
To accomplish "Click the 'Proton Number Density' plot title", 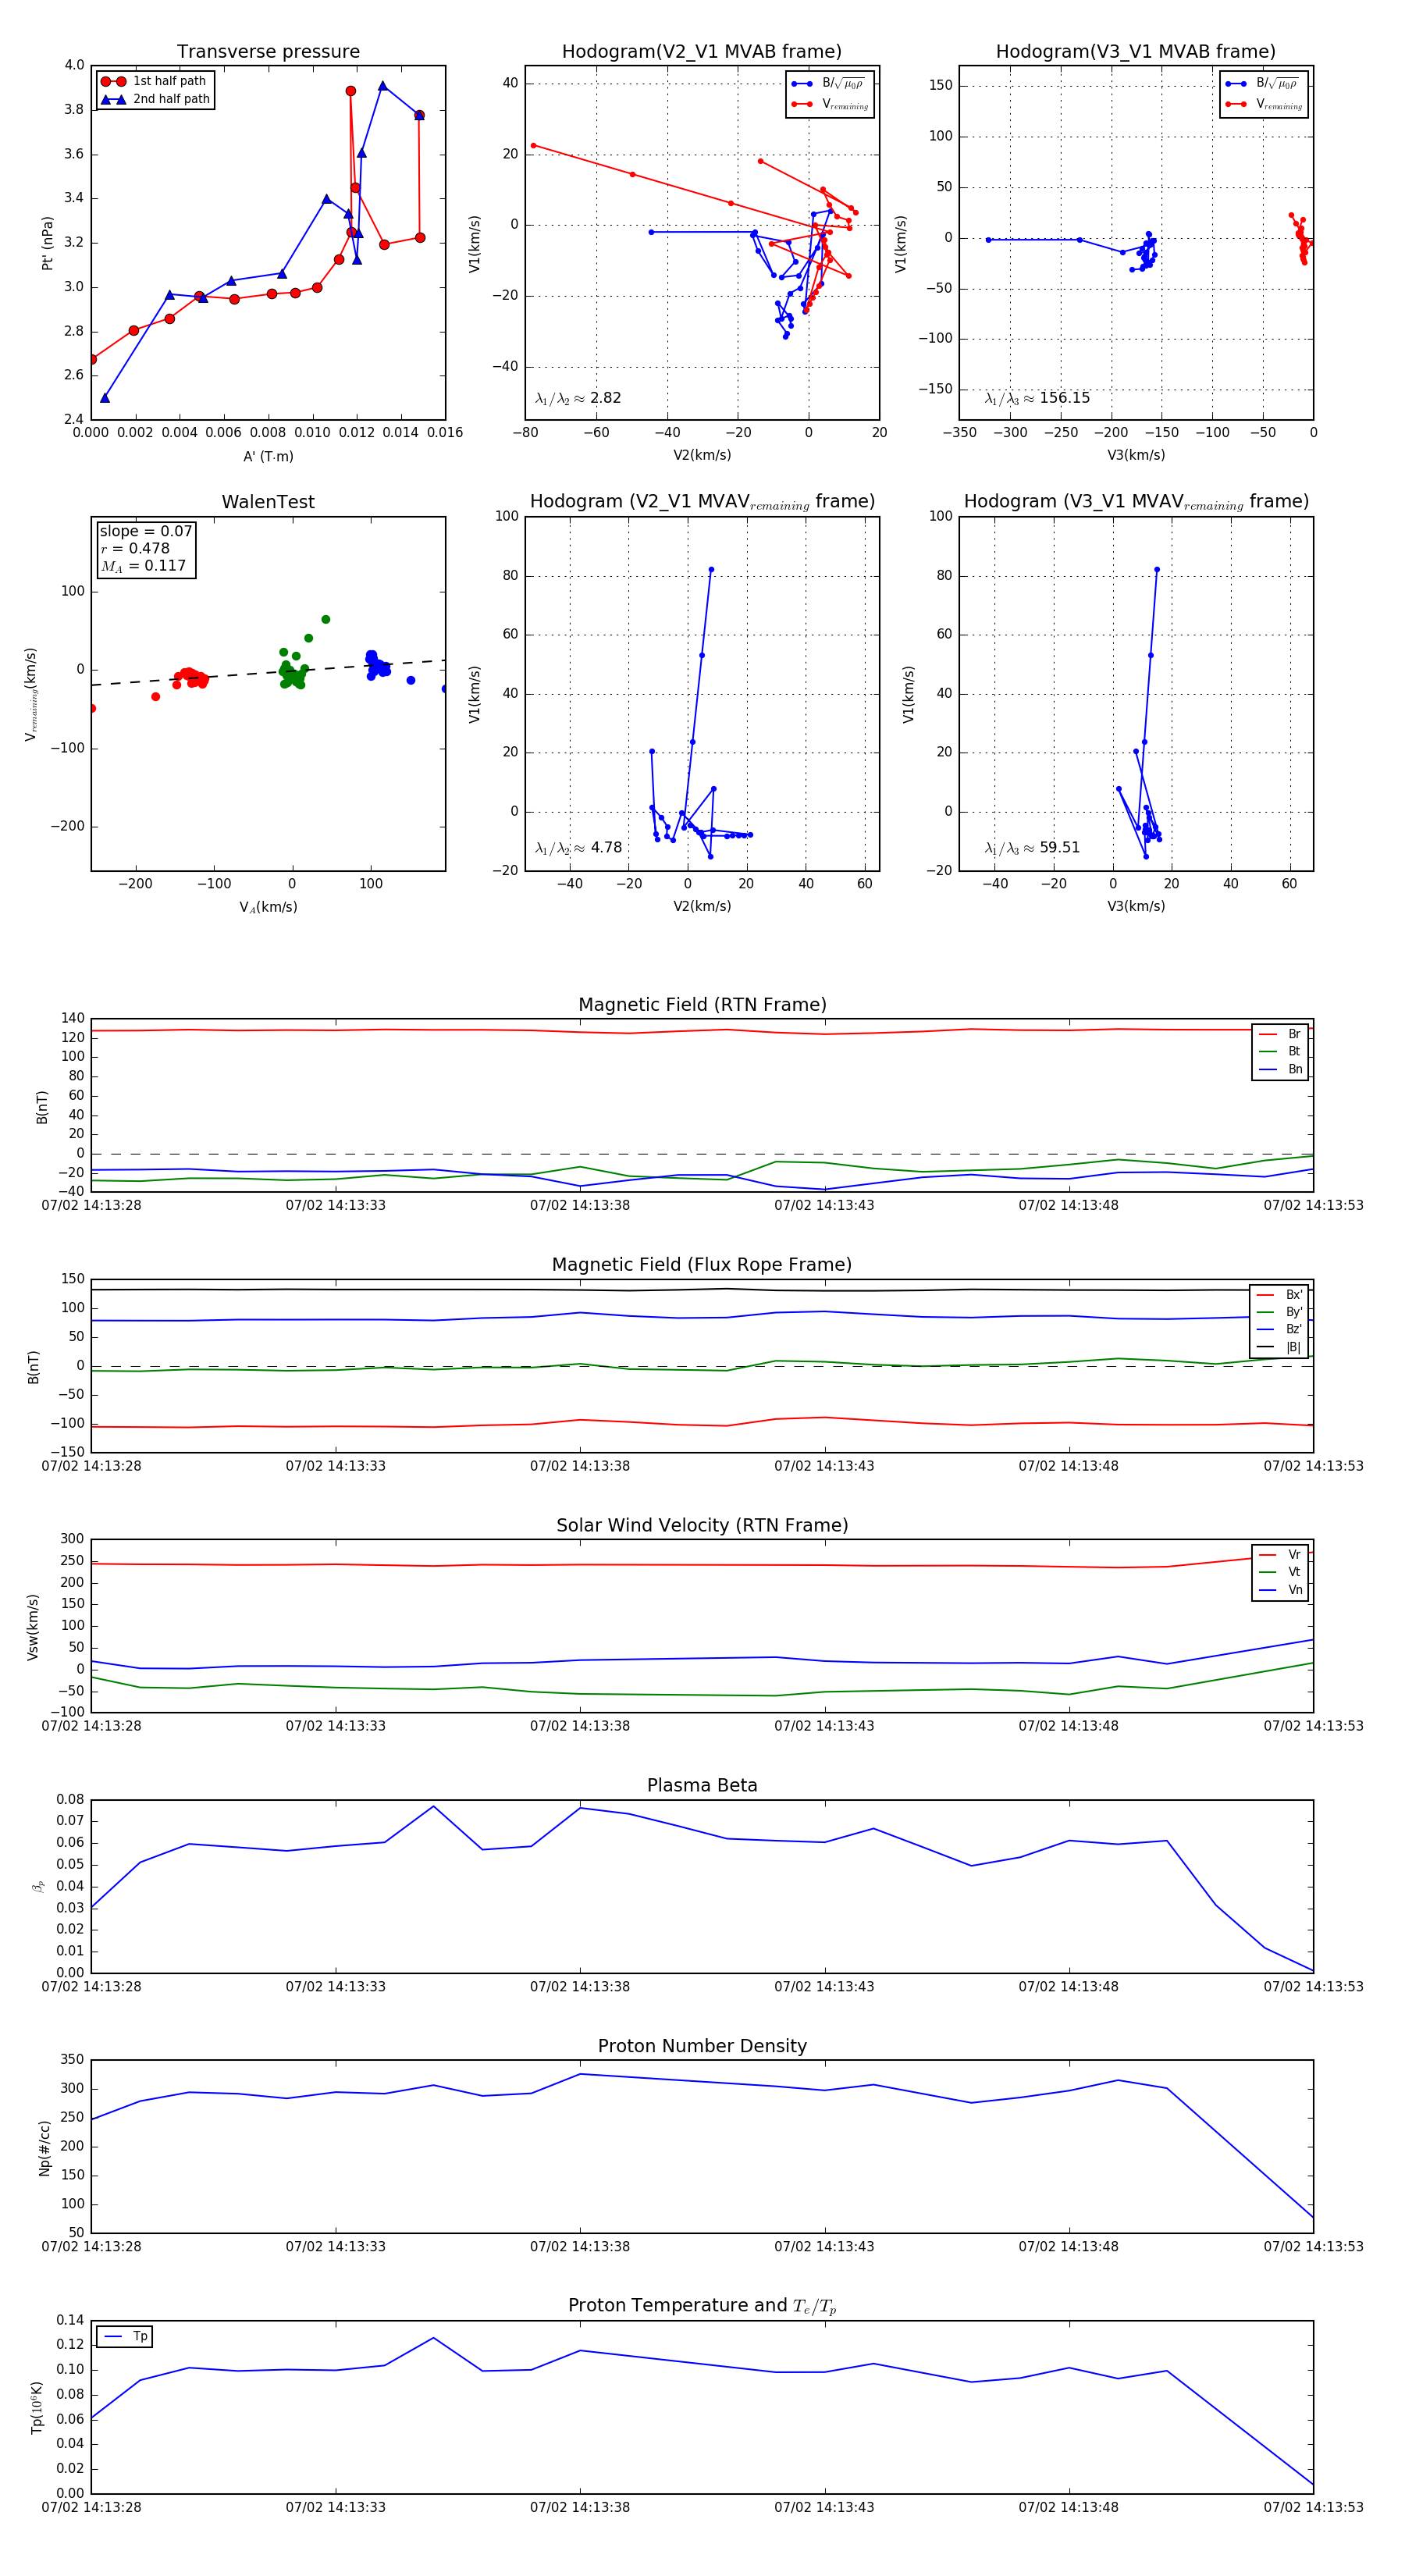I will coord(702,2046).
